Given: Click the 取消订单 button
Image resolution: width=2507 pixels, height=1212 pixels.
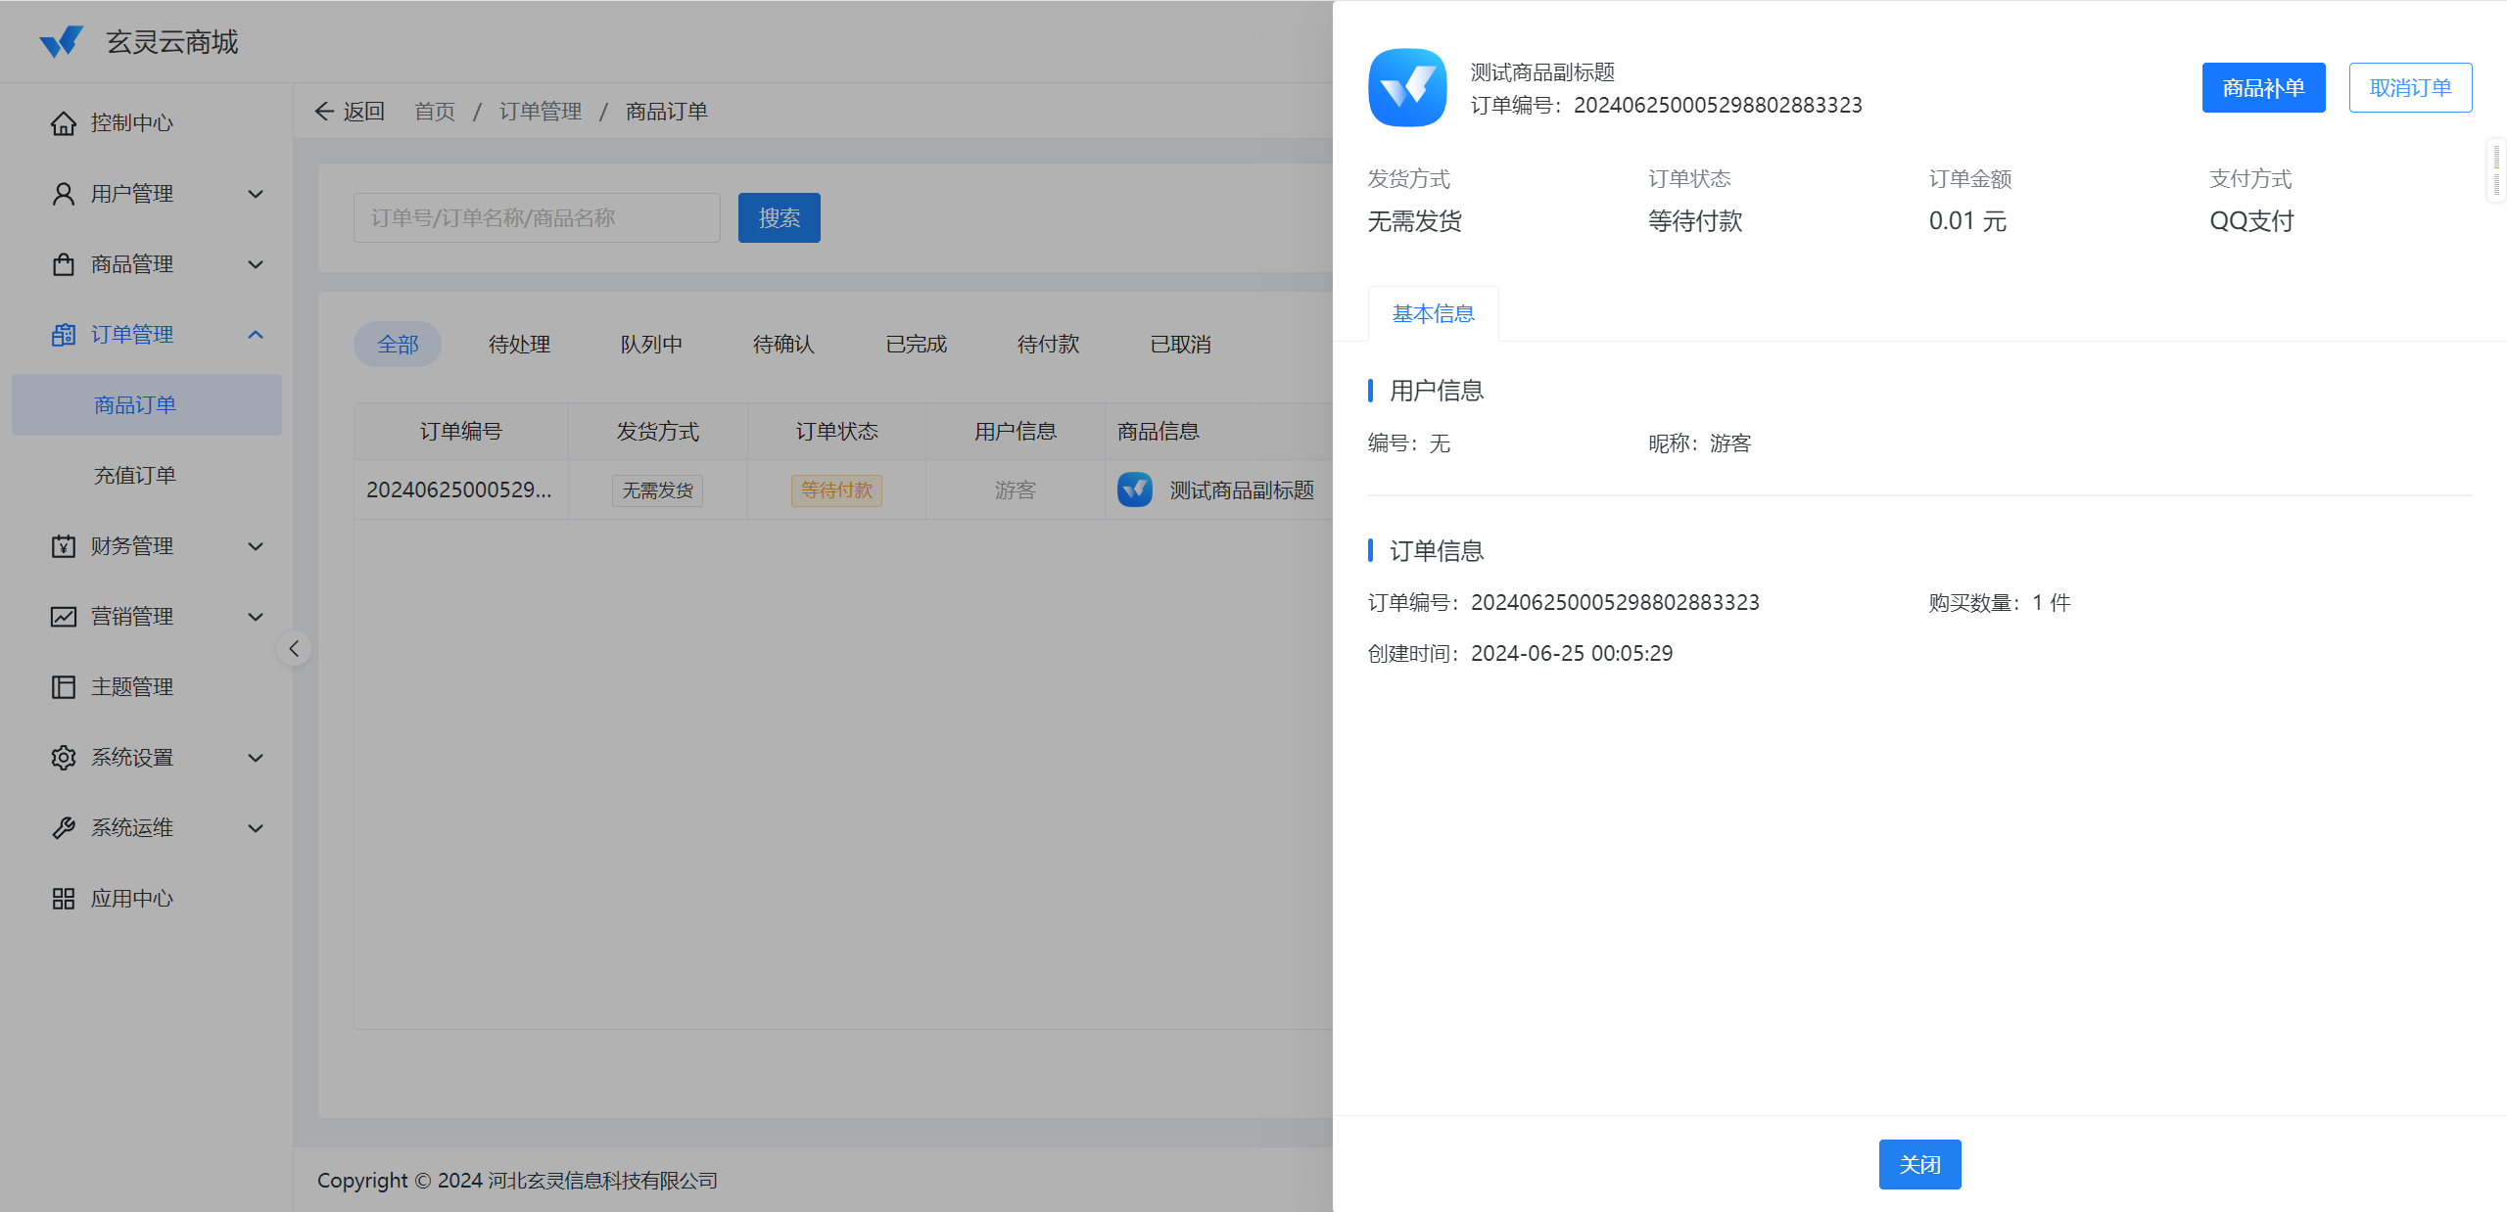Looking at the screenshot, I should (2410, 88).
